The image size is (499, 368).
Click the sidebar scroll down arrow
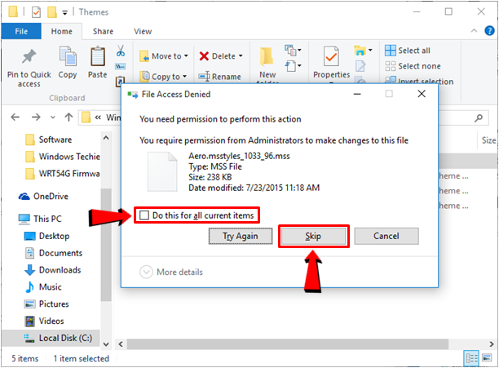coord(106,344)
